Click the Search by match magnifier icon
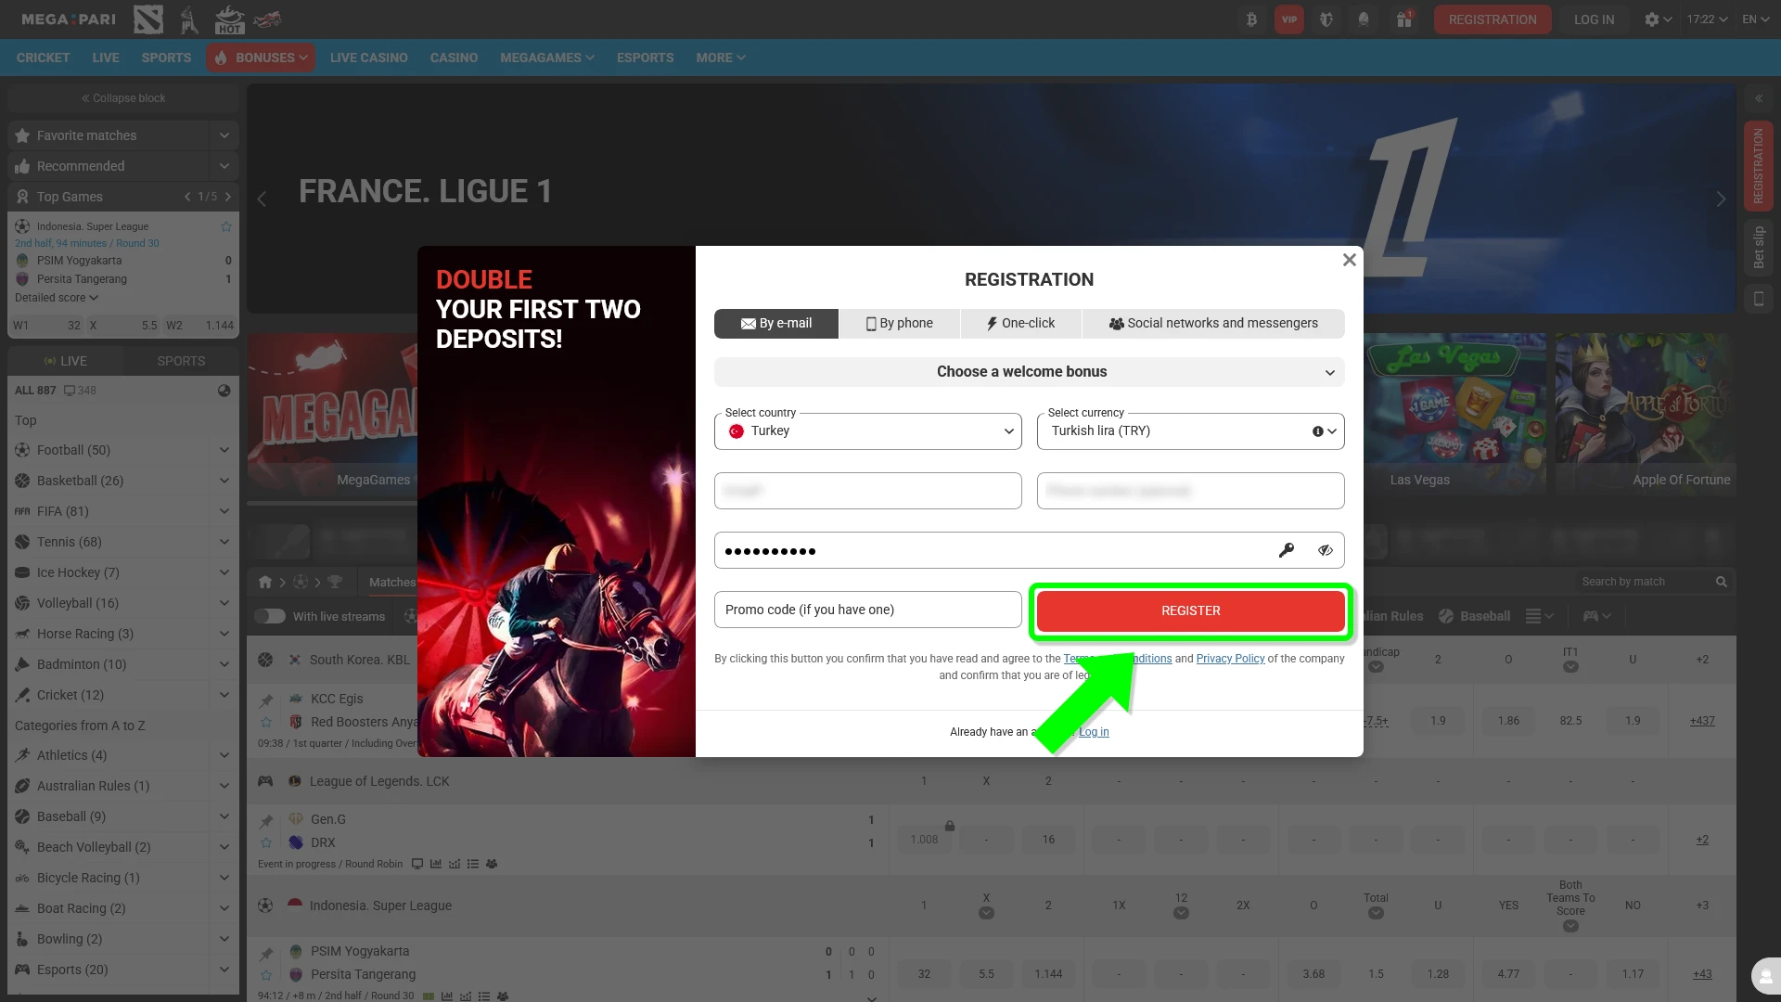1781x1002 pixels. (1721, 582)
